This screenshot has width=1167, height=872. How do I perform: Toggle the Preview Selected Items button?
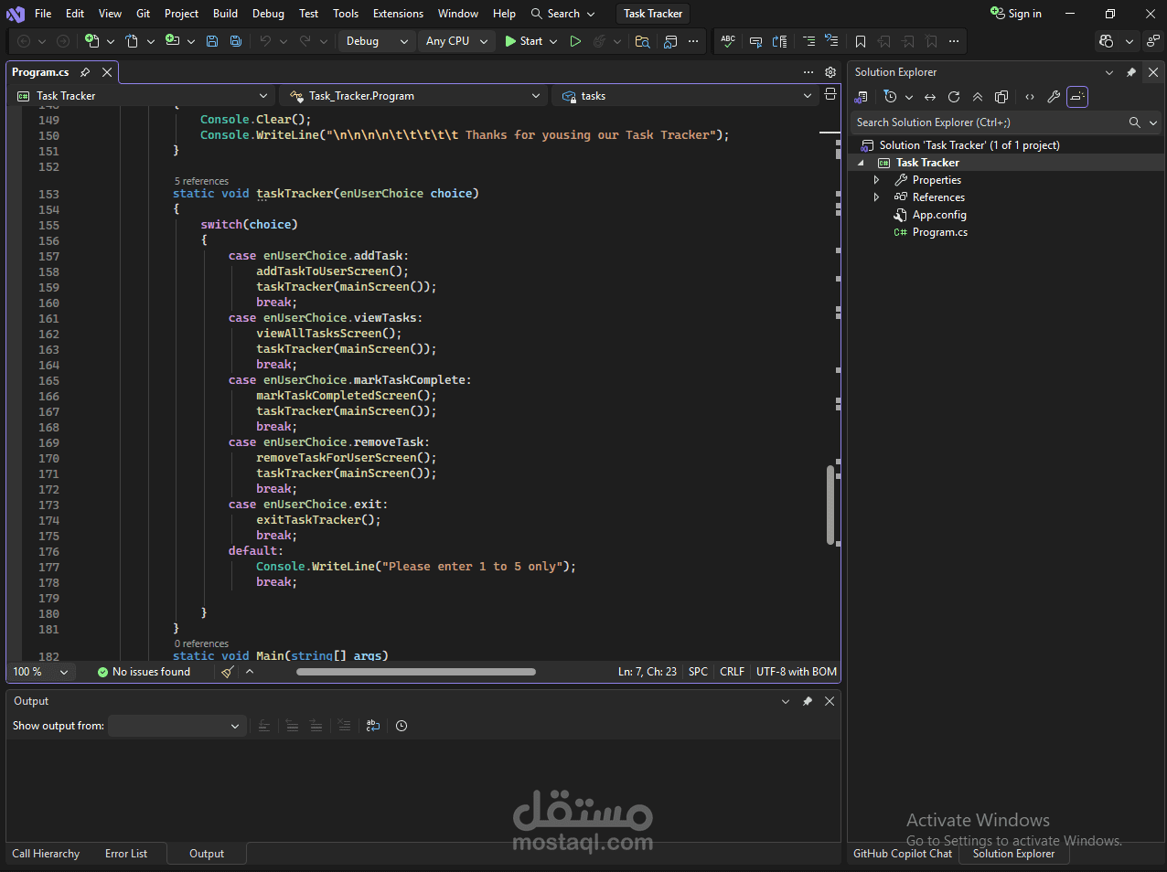[x=1077, y=97]
